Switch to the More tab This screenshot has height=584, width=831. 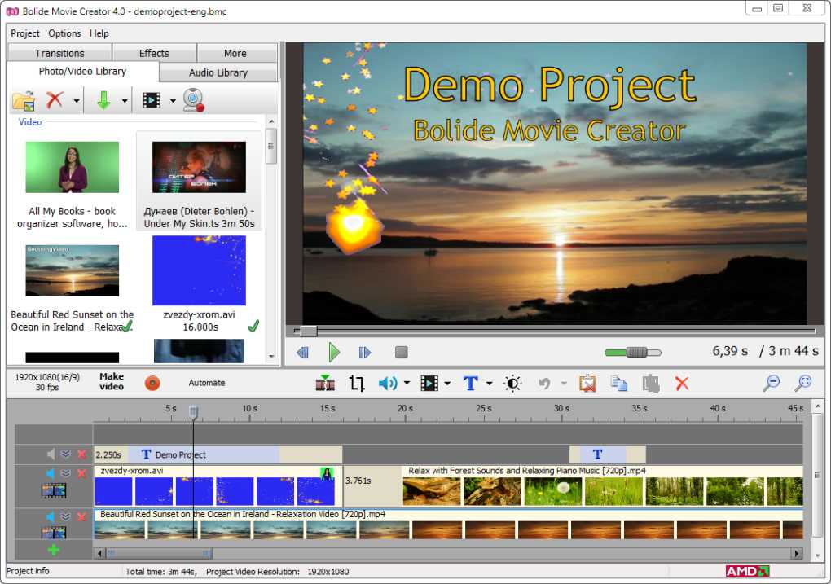tap(235, 53)
